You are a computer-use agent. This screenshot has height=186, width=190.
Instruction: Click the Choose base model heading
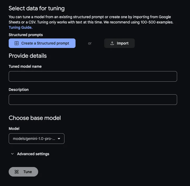point(35,118)
